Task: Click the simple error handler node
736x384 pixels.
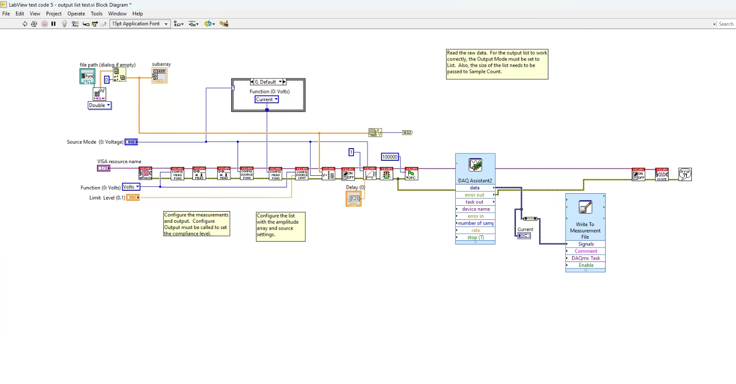Action: 685,174
